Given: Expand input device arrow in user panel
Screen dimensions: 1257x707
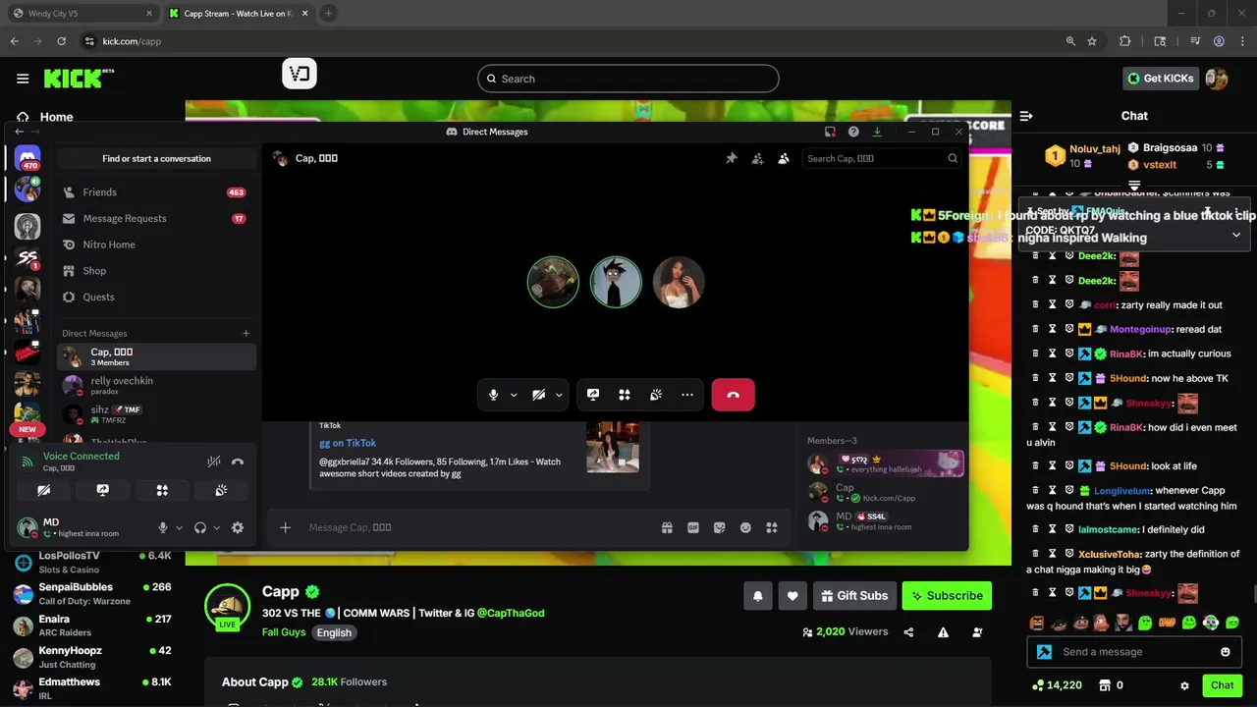Looking at the screenshot, I should click(x=179, y=527).
